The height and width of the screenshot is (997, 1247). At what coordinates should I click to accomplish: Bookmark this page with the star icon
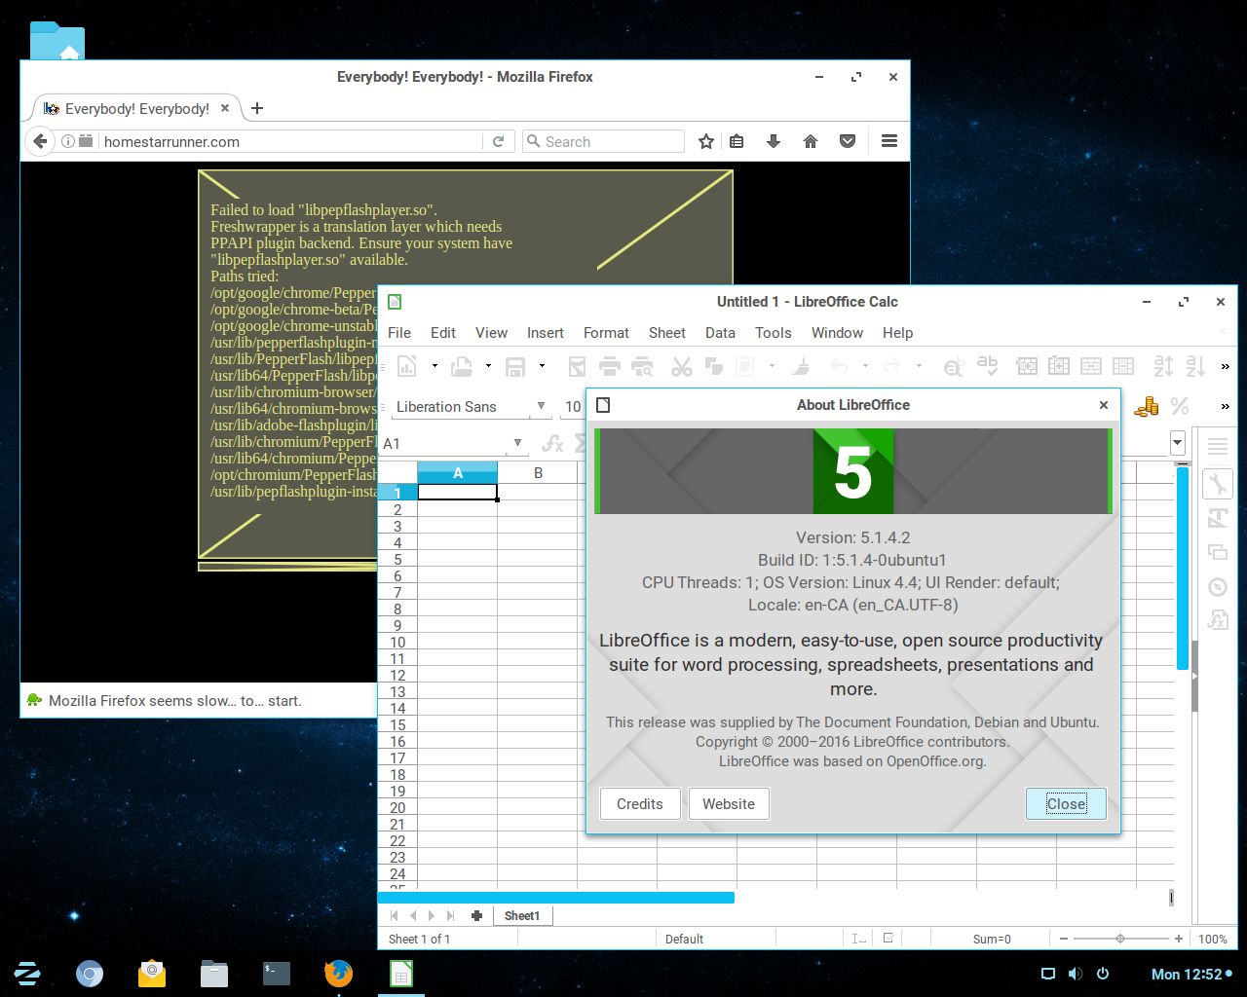click(x=706, y=141)
